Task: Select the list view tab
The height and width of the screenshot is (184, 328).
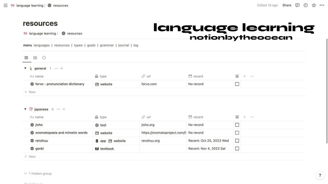Action: [26, 58]
